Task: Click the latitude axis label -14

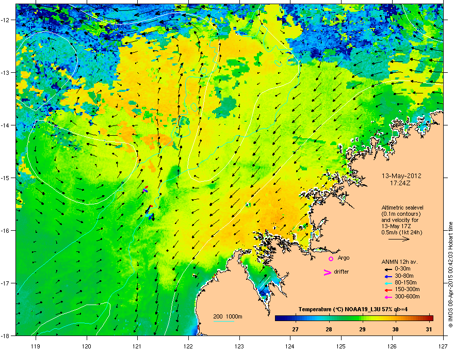Action: tap(5, 125)
